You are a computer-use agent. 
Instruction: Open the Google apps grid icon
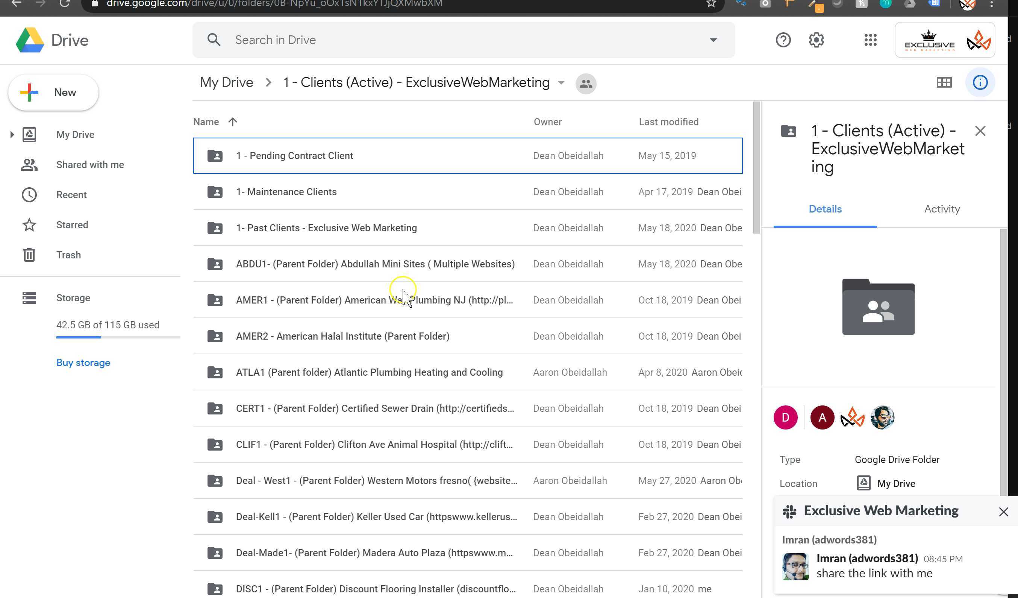(870, 40)
